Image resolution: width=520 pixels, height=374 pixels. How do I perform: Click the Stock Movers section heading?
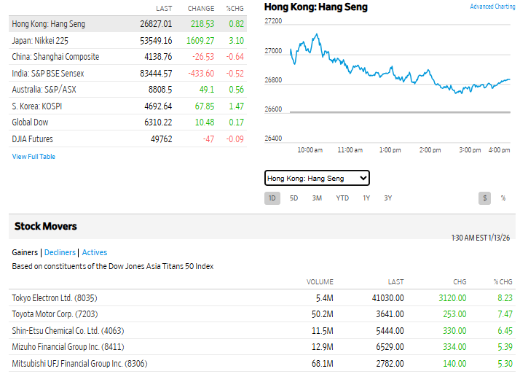(x=45, y=226)
